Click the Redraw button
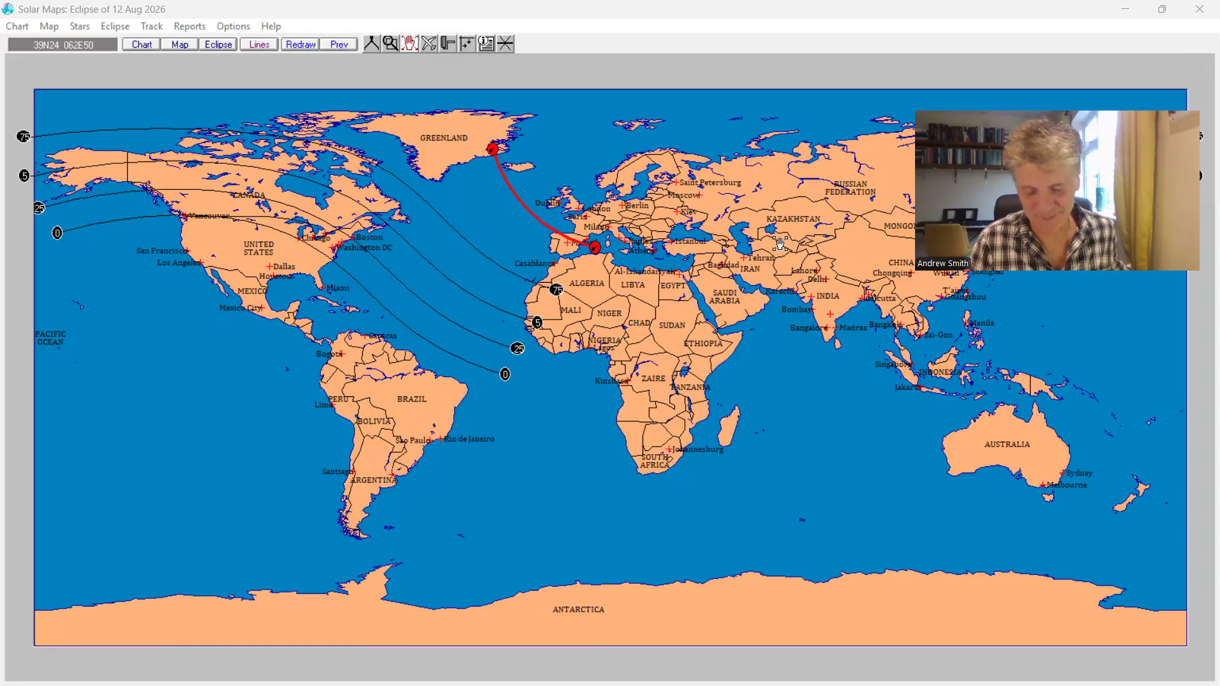 tap(301, 44)
